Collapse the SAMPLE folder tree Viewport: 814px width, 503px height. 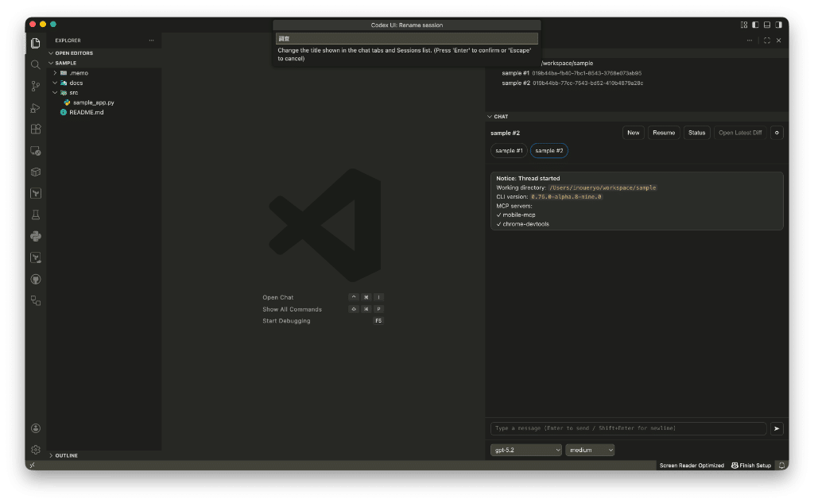click(64, 62)
